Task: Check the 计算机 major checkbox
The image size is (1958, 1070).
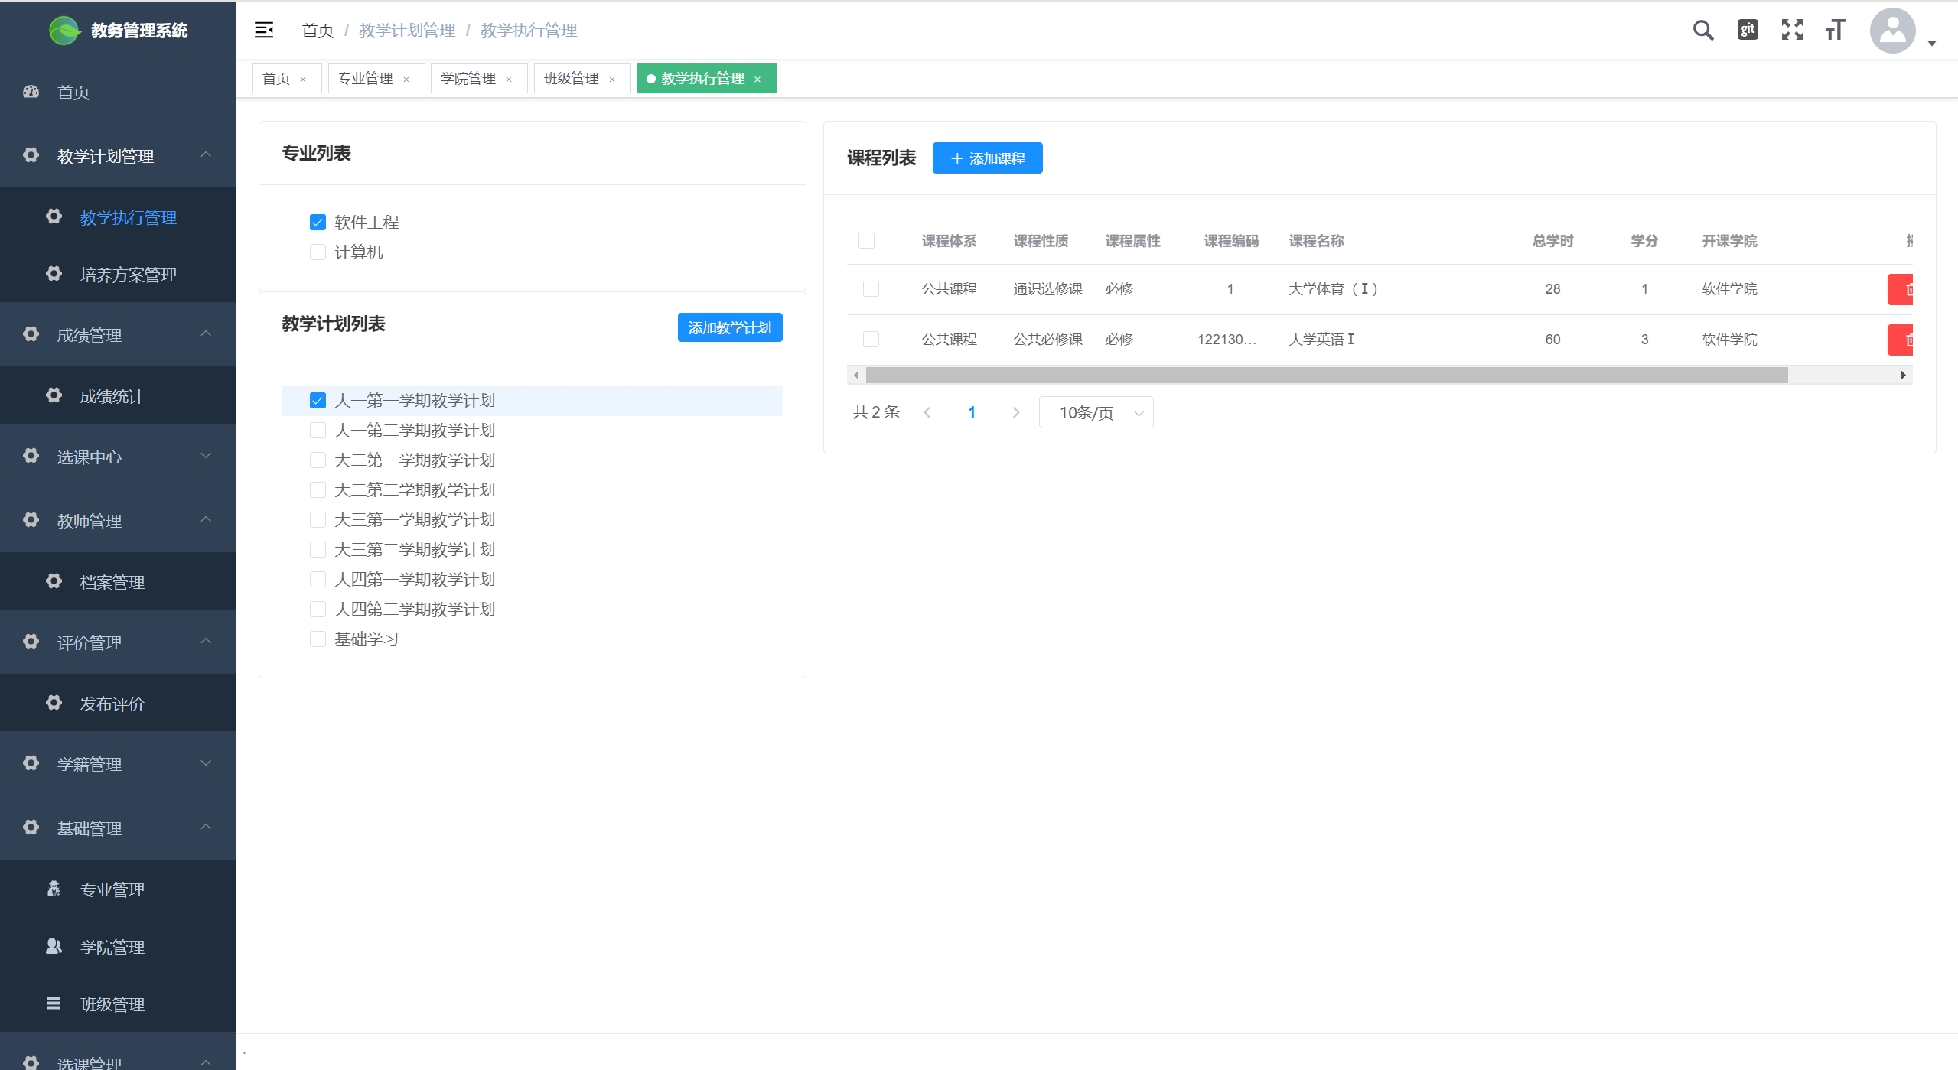Action: click(318, 252)
